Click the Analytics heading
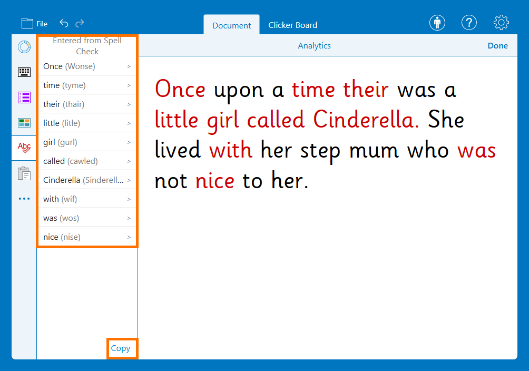 (x=314, y=45)
